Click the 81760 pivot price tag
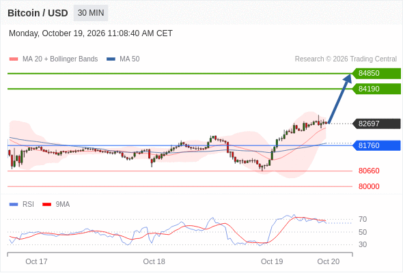403x273 pixels. (376, 145)
